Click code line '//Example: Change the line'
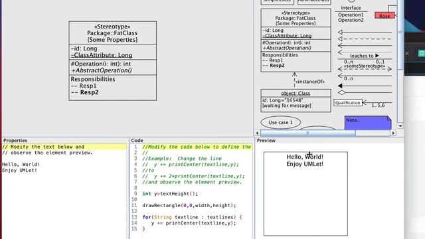Viewport: 425px width, 239px height. [x=182, y=159]
